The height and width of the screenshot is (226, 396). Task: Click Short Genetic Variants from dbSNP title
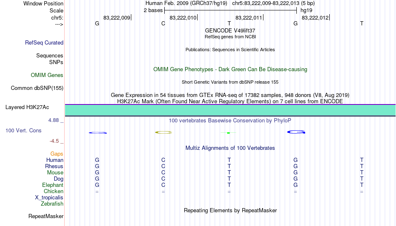click(230, 82)
